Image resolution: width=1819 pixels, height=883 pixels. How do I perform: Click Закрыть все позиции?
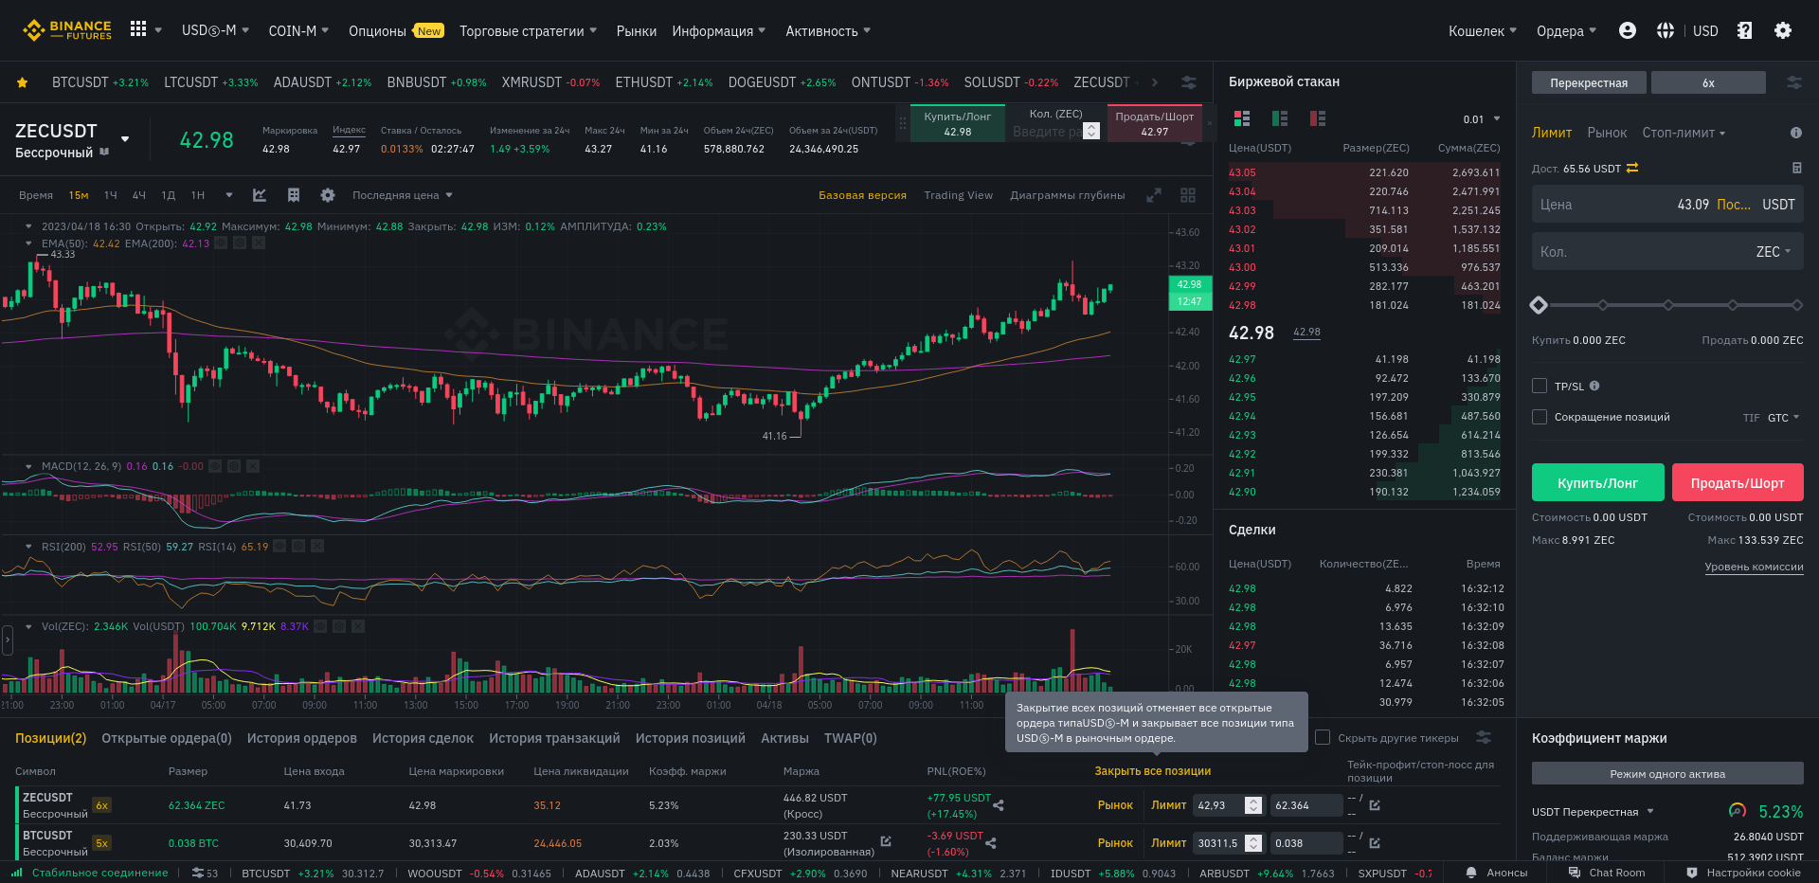coord(1153,771)
